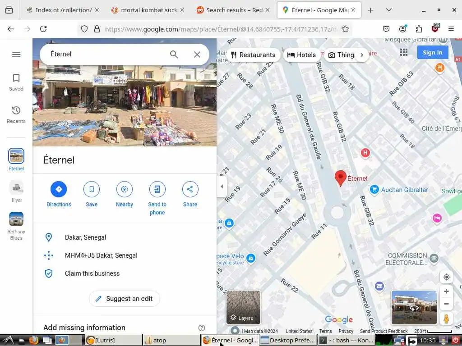Viewport: 462px width, 346px height.
Task: Click the search magnifier icon
Action: pyautogui.click(x=174, y=55)
